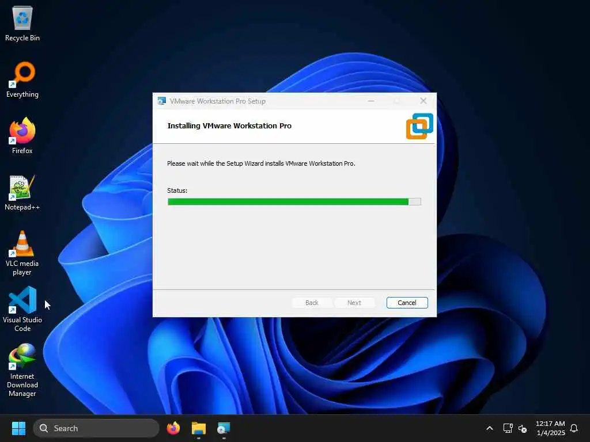Click the 'Status:' label
This screenshot has height=442, width=590.
(x=177, y=190)
